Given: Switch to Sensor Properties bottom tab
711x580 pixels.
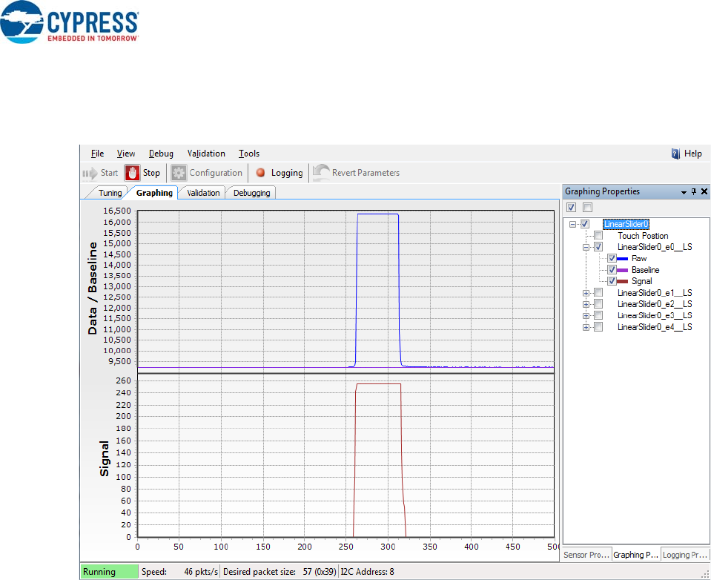Looking at the screenshot, I should (586, 555).
